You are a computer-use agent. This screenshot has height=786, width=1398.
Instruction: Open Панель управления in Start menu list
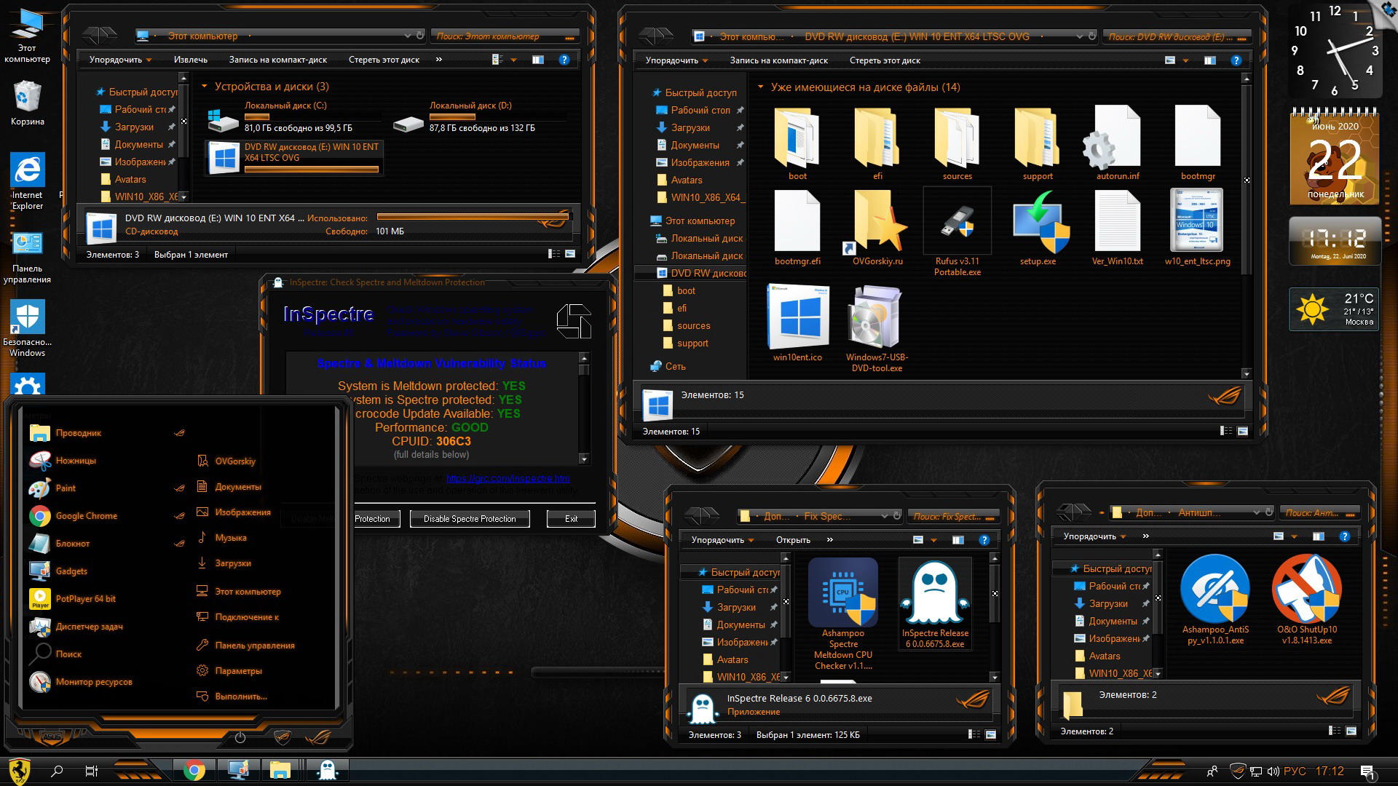(255, 646)
